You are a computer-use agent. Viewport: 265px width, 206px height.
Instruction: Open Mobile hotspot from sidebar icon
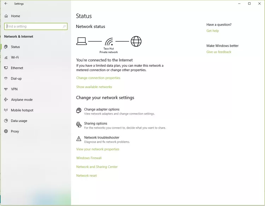tap(6, 110)
